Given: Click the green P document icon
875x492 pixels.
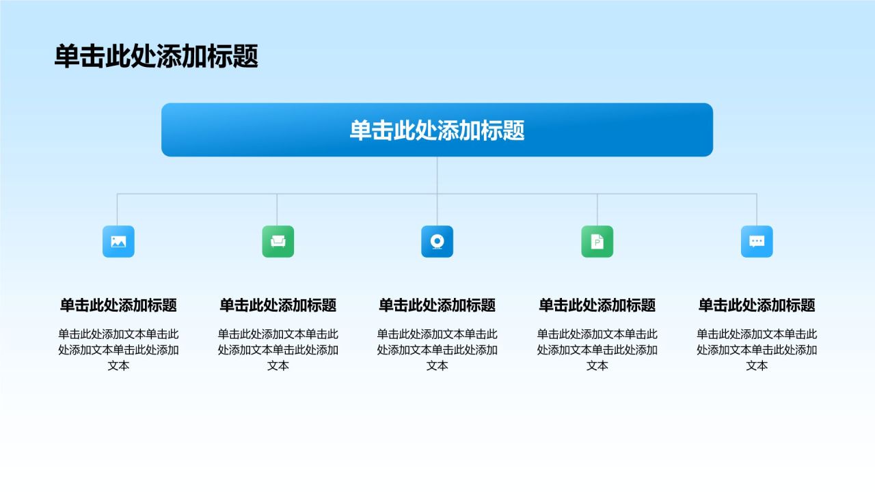Looking at the screenshot, I should coord(597,241).
